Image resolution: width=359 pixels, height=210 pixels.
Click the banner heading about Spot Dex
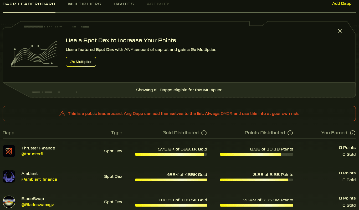[x=121, y=40]
